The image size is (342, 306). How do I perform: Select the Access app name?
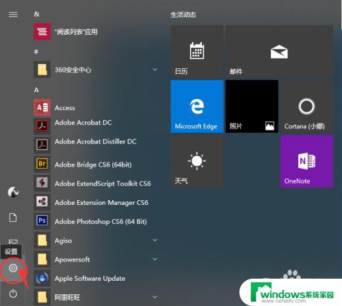coord(65,108)
